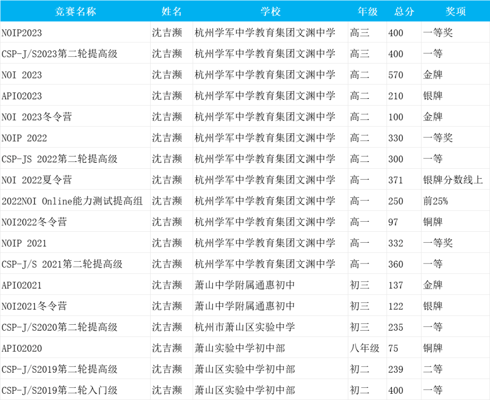This screenshot has width=490, height=400.
Task: Select the 奖项 column header
Action: pos(455,11)
